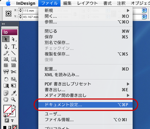Select the Free Transform tool
The width and height of the screenshot is (150, 129).
pos(13,85)
